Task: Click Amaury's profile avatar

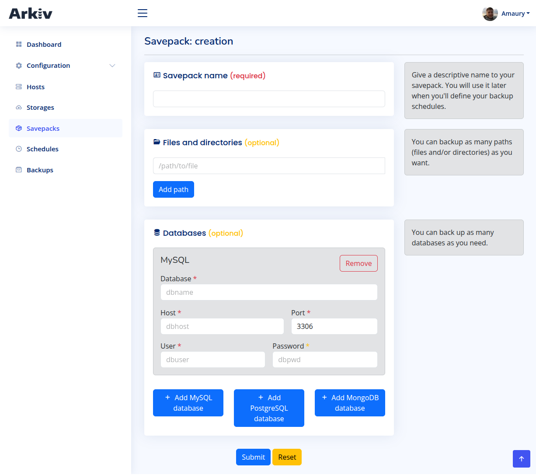Action: (490, 14)
